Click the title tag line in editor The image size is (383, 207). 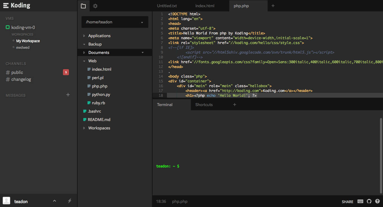[217, 33]
